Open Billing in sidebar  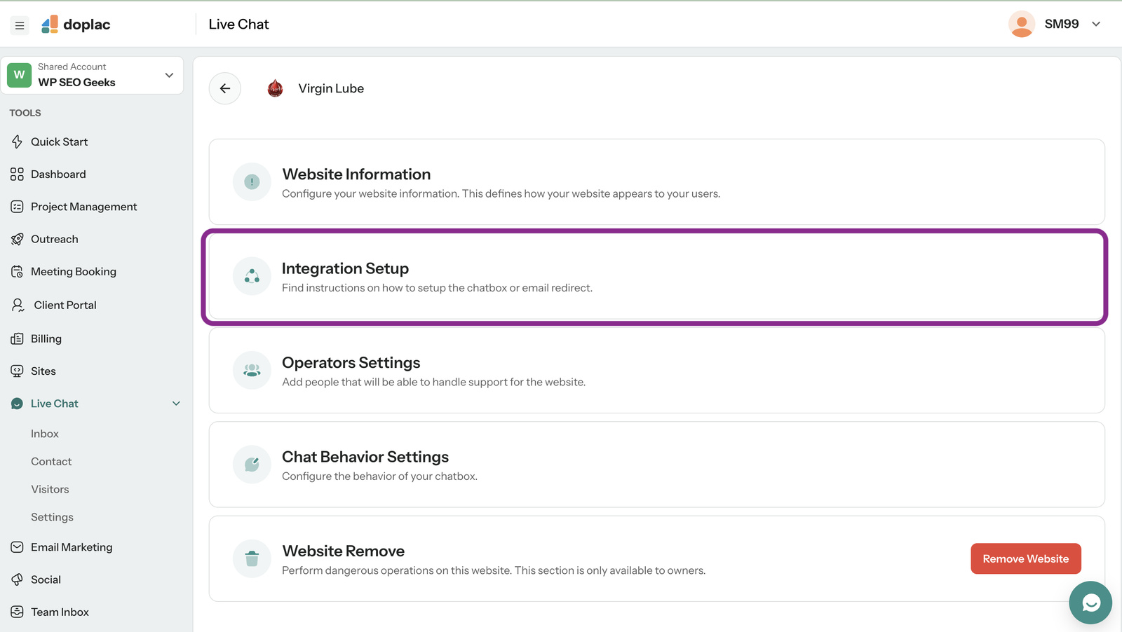pos(46,338)
